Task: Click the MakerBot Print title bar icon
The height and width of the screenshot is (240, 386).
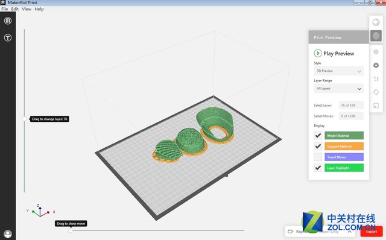Action: (2, 2)
